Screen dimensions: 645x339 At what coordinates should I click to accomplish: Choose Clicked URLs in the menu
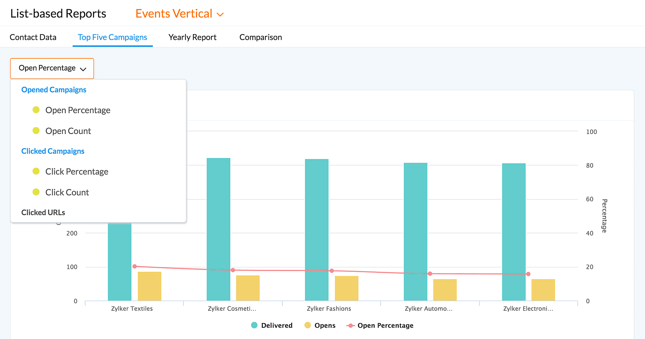point(43,213)
